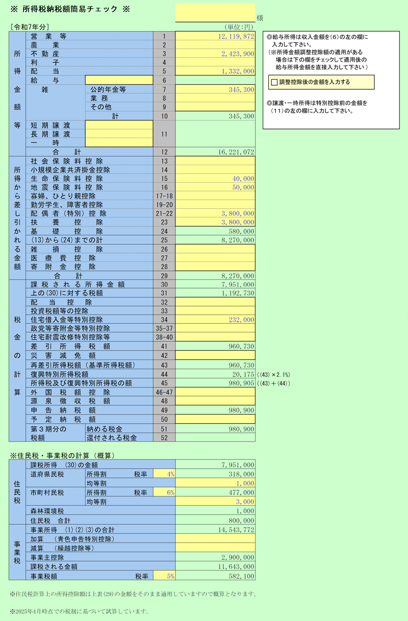Click the 住宅耐震改修特別控除等 input cell
408x621 pixels.
215,337
